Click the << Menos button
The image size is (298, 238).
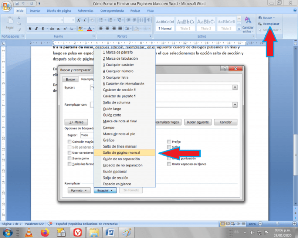point(76,122)
